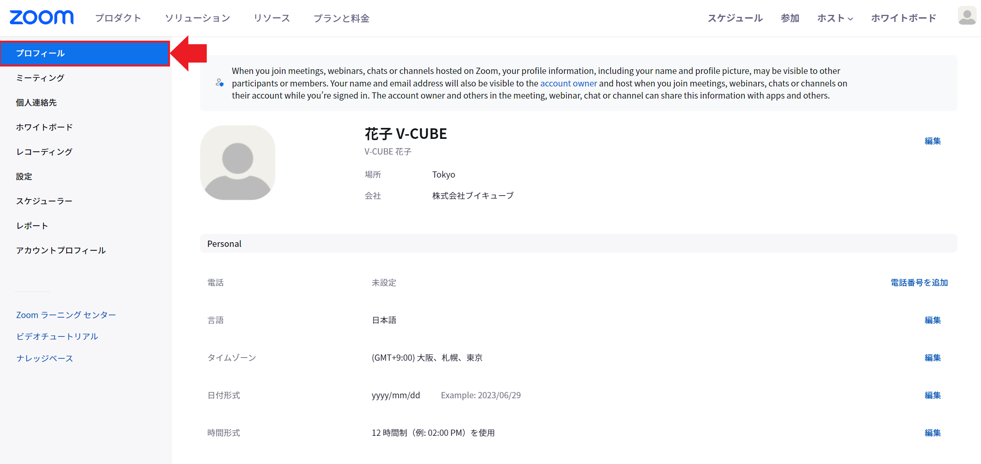Click the Zoom logo
Viewport: 981px width, 464px height.
42,18
